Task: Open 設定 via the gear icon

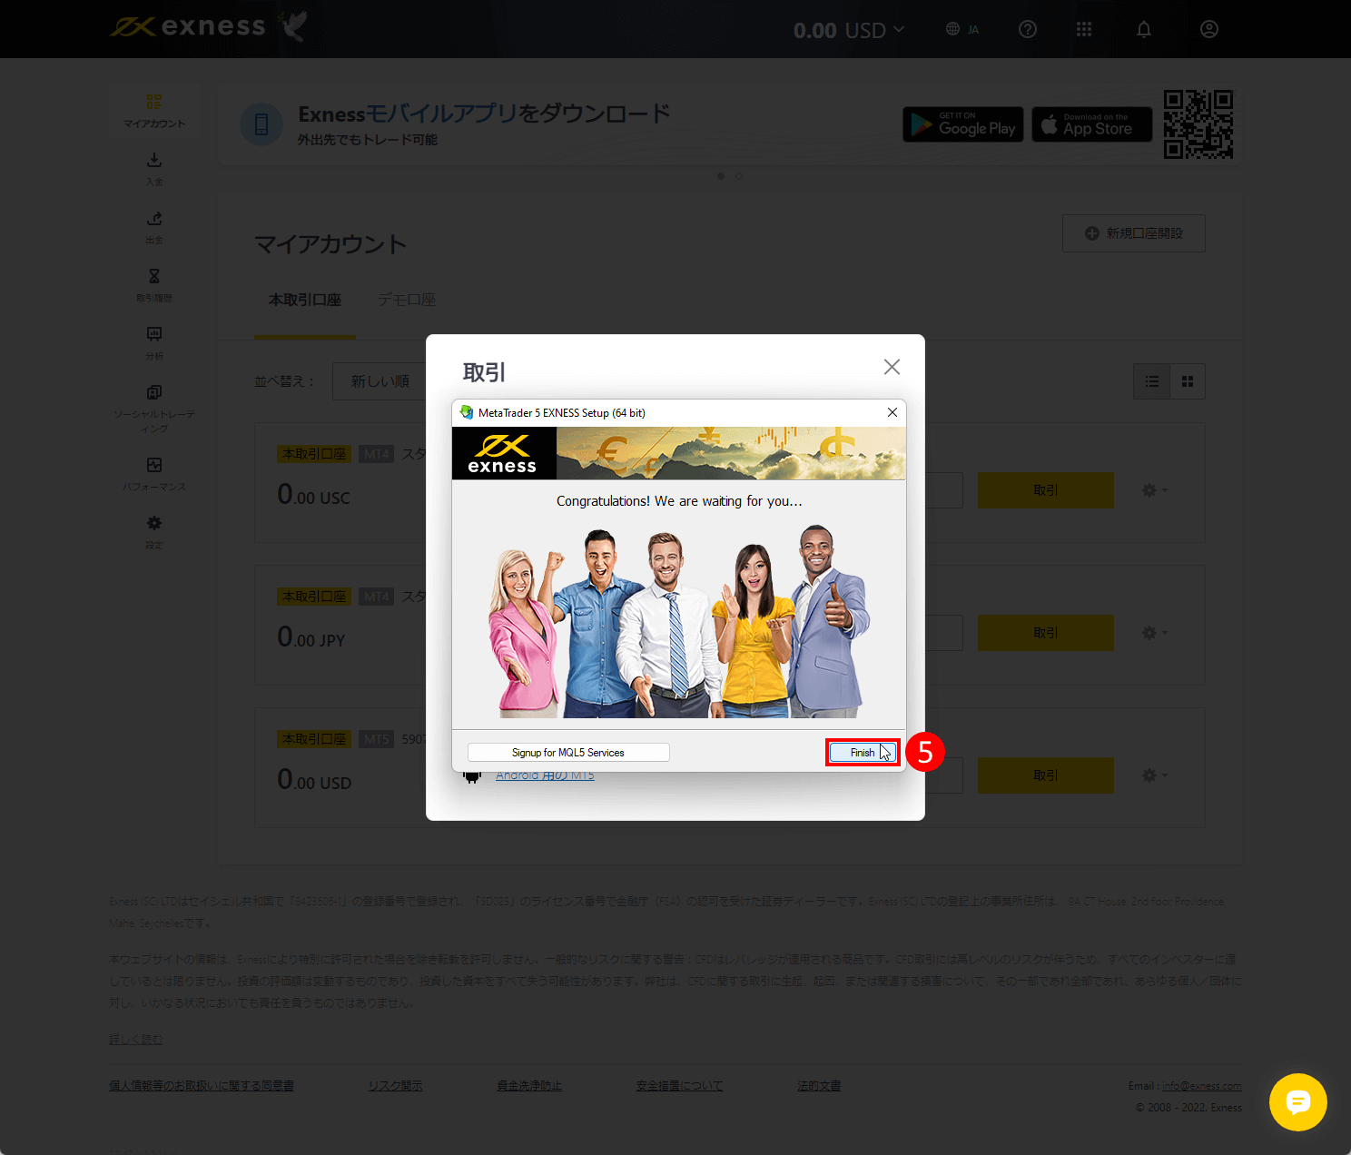Action: [x=153, y=523]
